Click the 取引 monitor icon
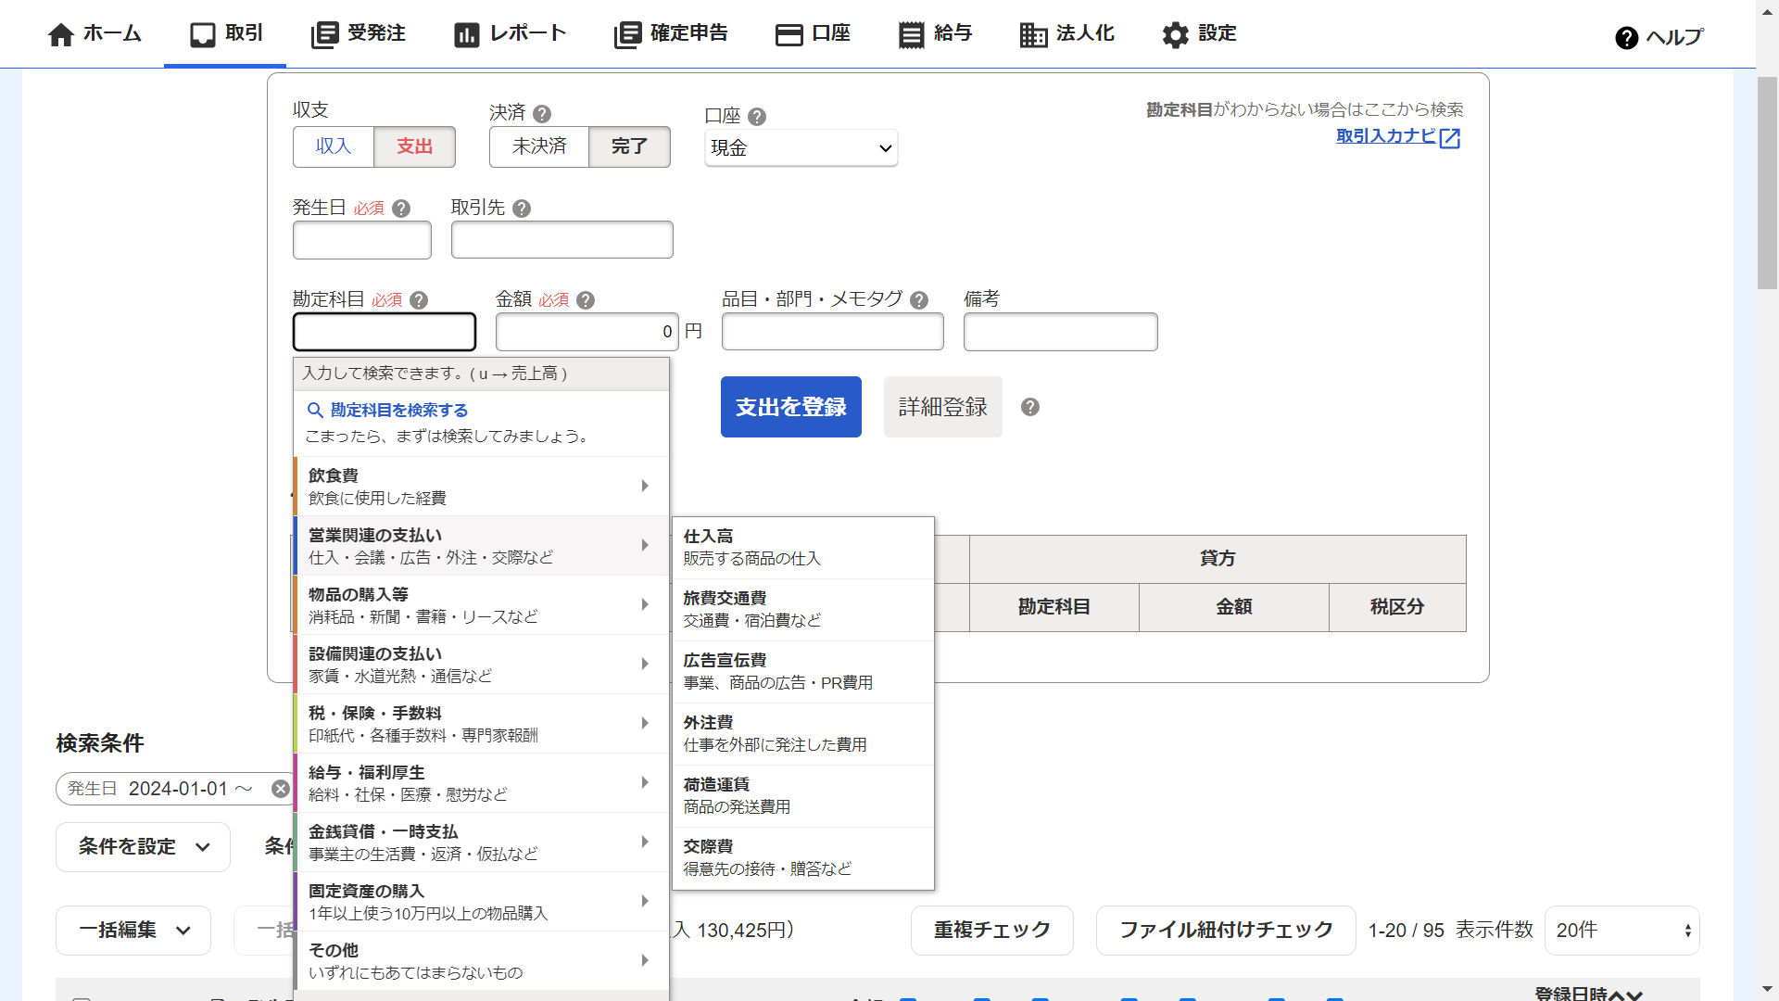Image resolution: width=1779 pixels, height=1001 pixels. 203,35
